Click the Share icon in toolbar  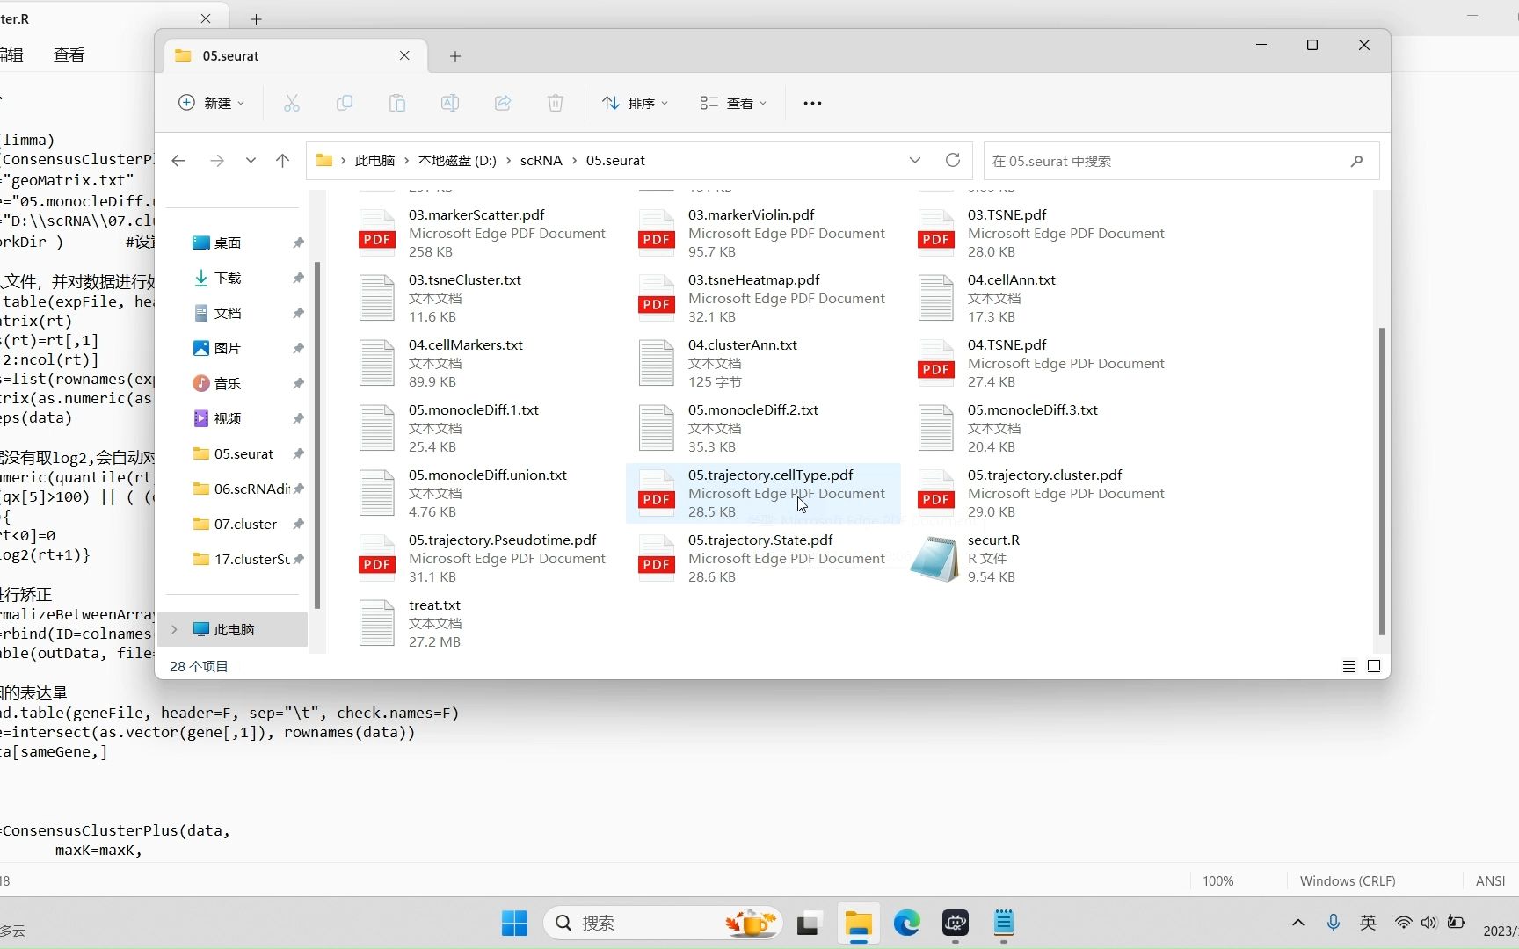point(503,104)
